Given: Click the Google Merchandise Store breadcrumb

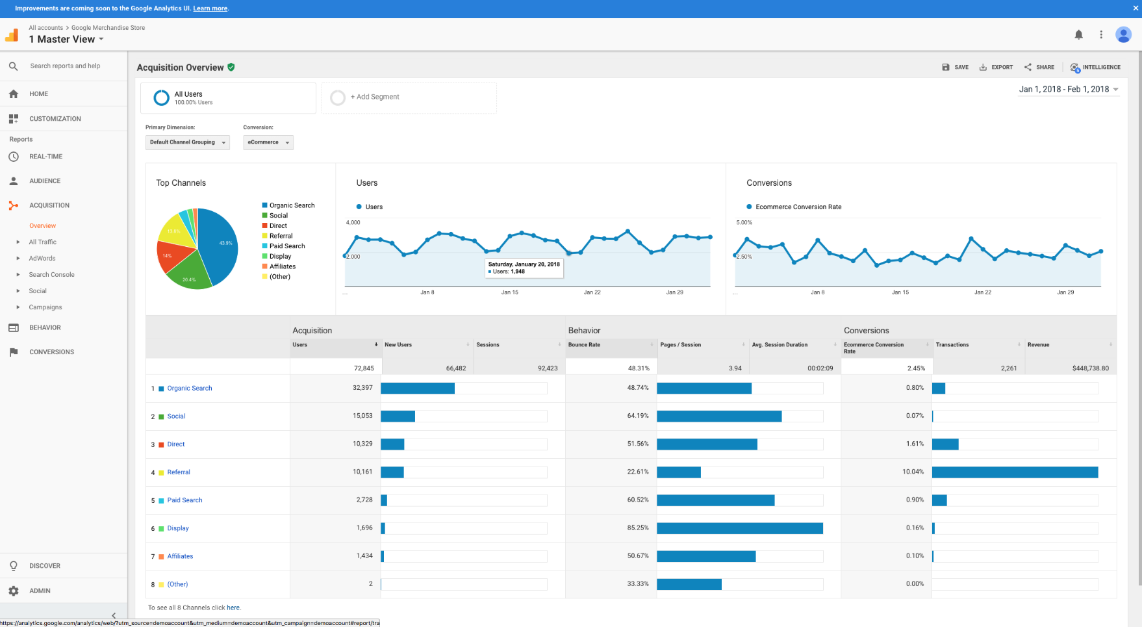Looking at the screenshot, I should pos(108,28).
